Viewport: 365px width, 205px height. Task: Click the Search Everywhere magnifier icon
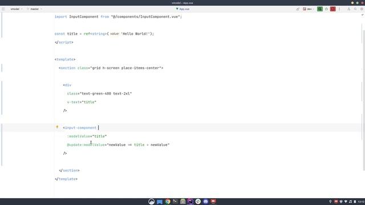point(355,9)
